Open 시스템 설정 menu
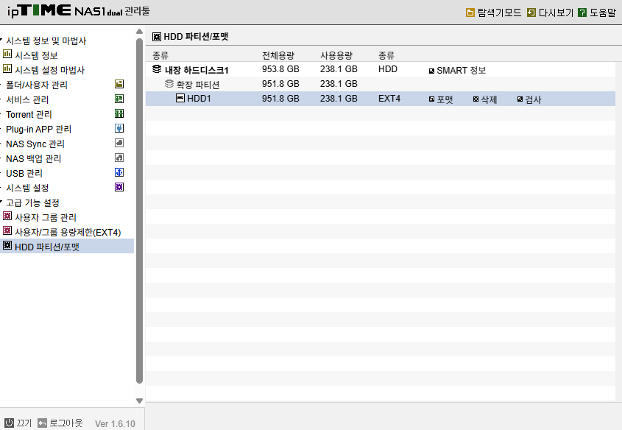This screenshot has width=622, height=430. coord(27,188)
